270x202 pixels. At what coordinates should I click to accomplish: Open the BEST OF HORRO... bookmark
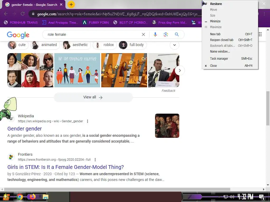[x=131, y=23]
